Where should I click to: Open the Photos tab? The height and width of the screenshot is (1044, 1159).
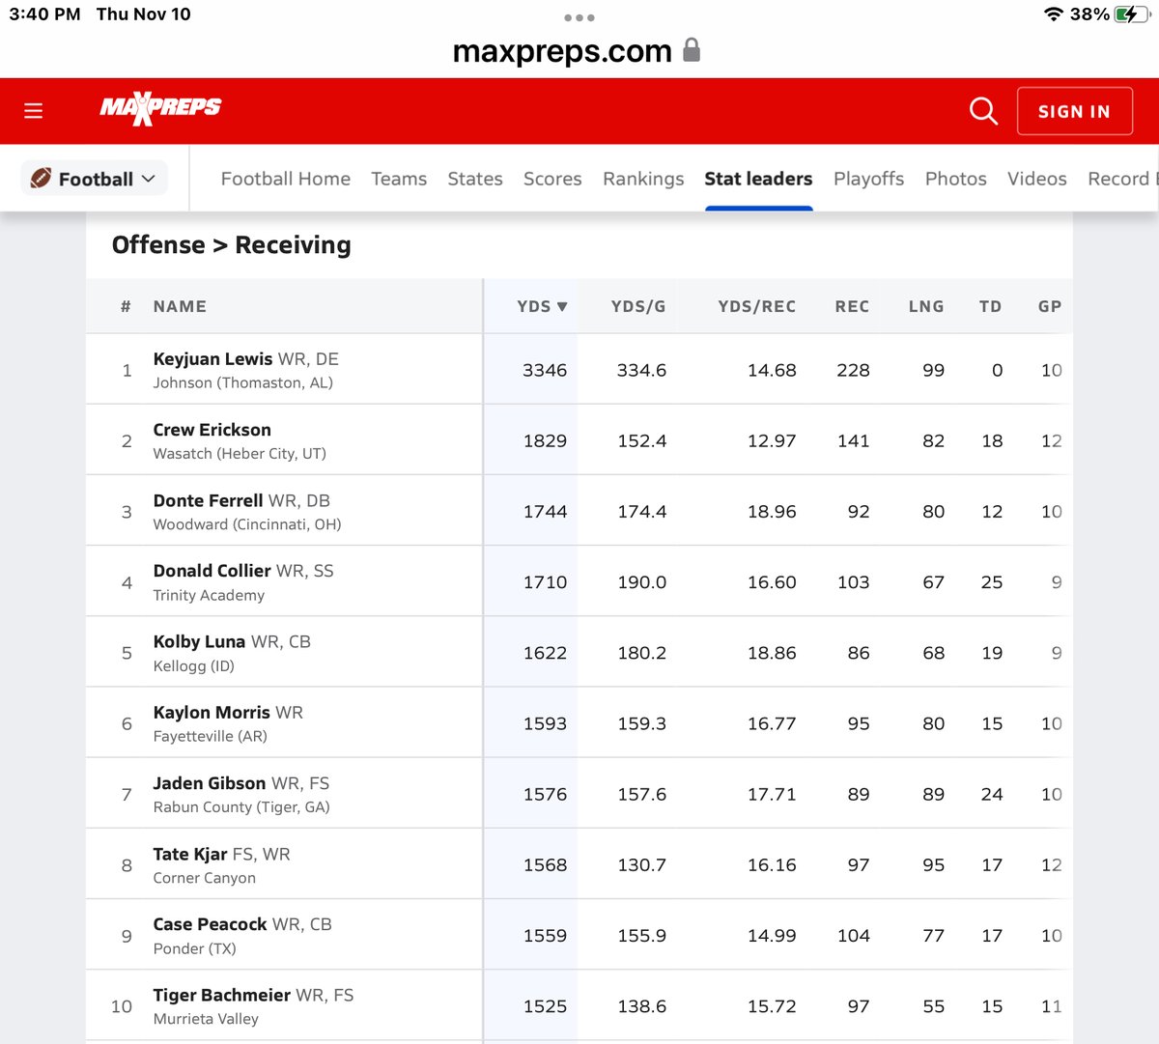[956, 179]
